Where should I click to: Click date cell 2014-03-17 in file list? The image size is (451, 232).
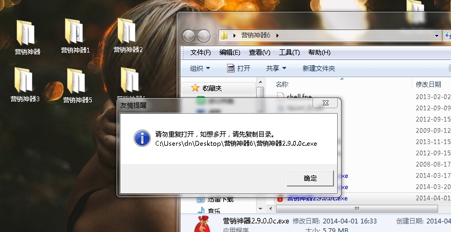(433, 175)
